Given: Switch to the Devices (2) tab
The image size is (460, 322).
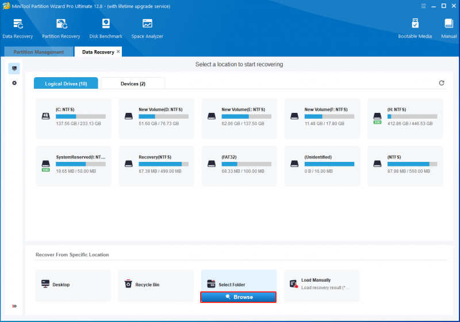Looking at the screenshot, I should pyautogui.click(x=133, y=84).
